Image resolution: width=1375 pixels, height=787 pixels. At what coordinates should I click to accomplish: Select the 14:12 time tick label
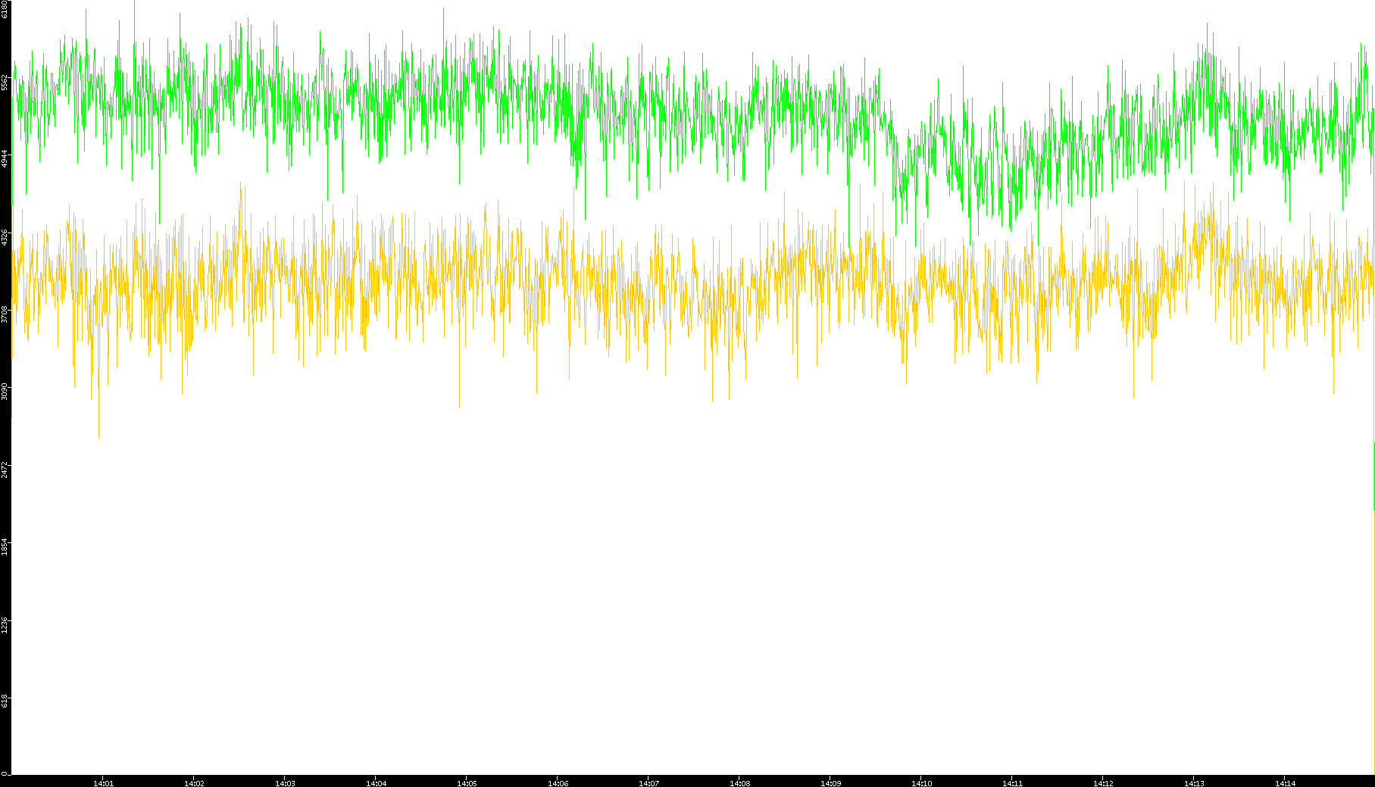pyautogui.click(x=1103, y=783)
